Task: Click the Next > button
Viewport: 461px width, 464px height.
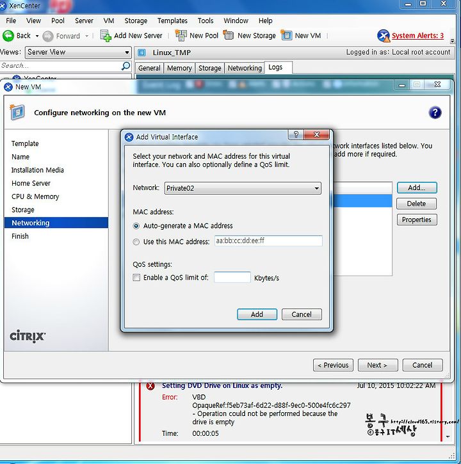Action: [378, 365]
